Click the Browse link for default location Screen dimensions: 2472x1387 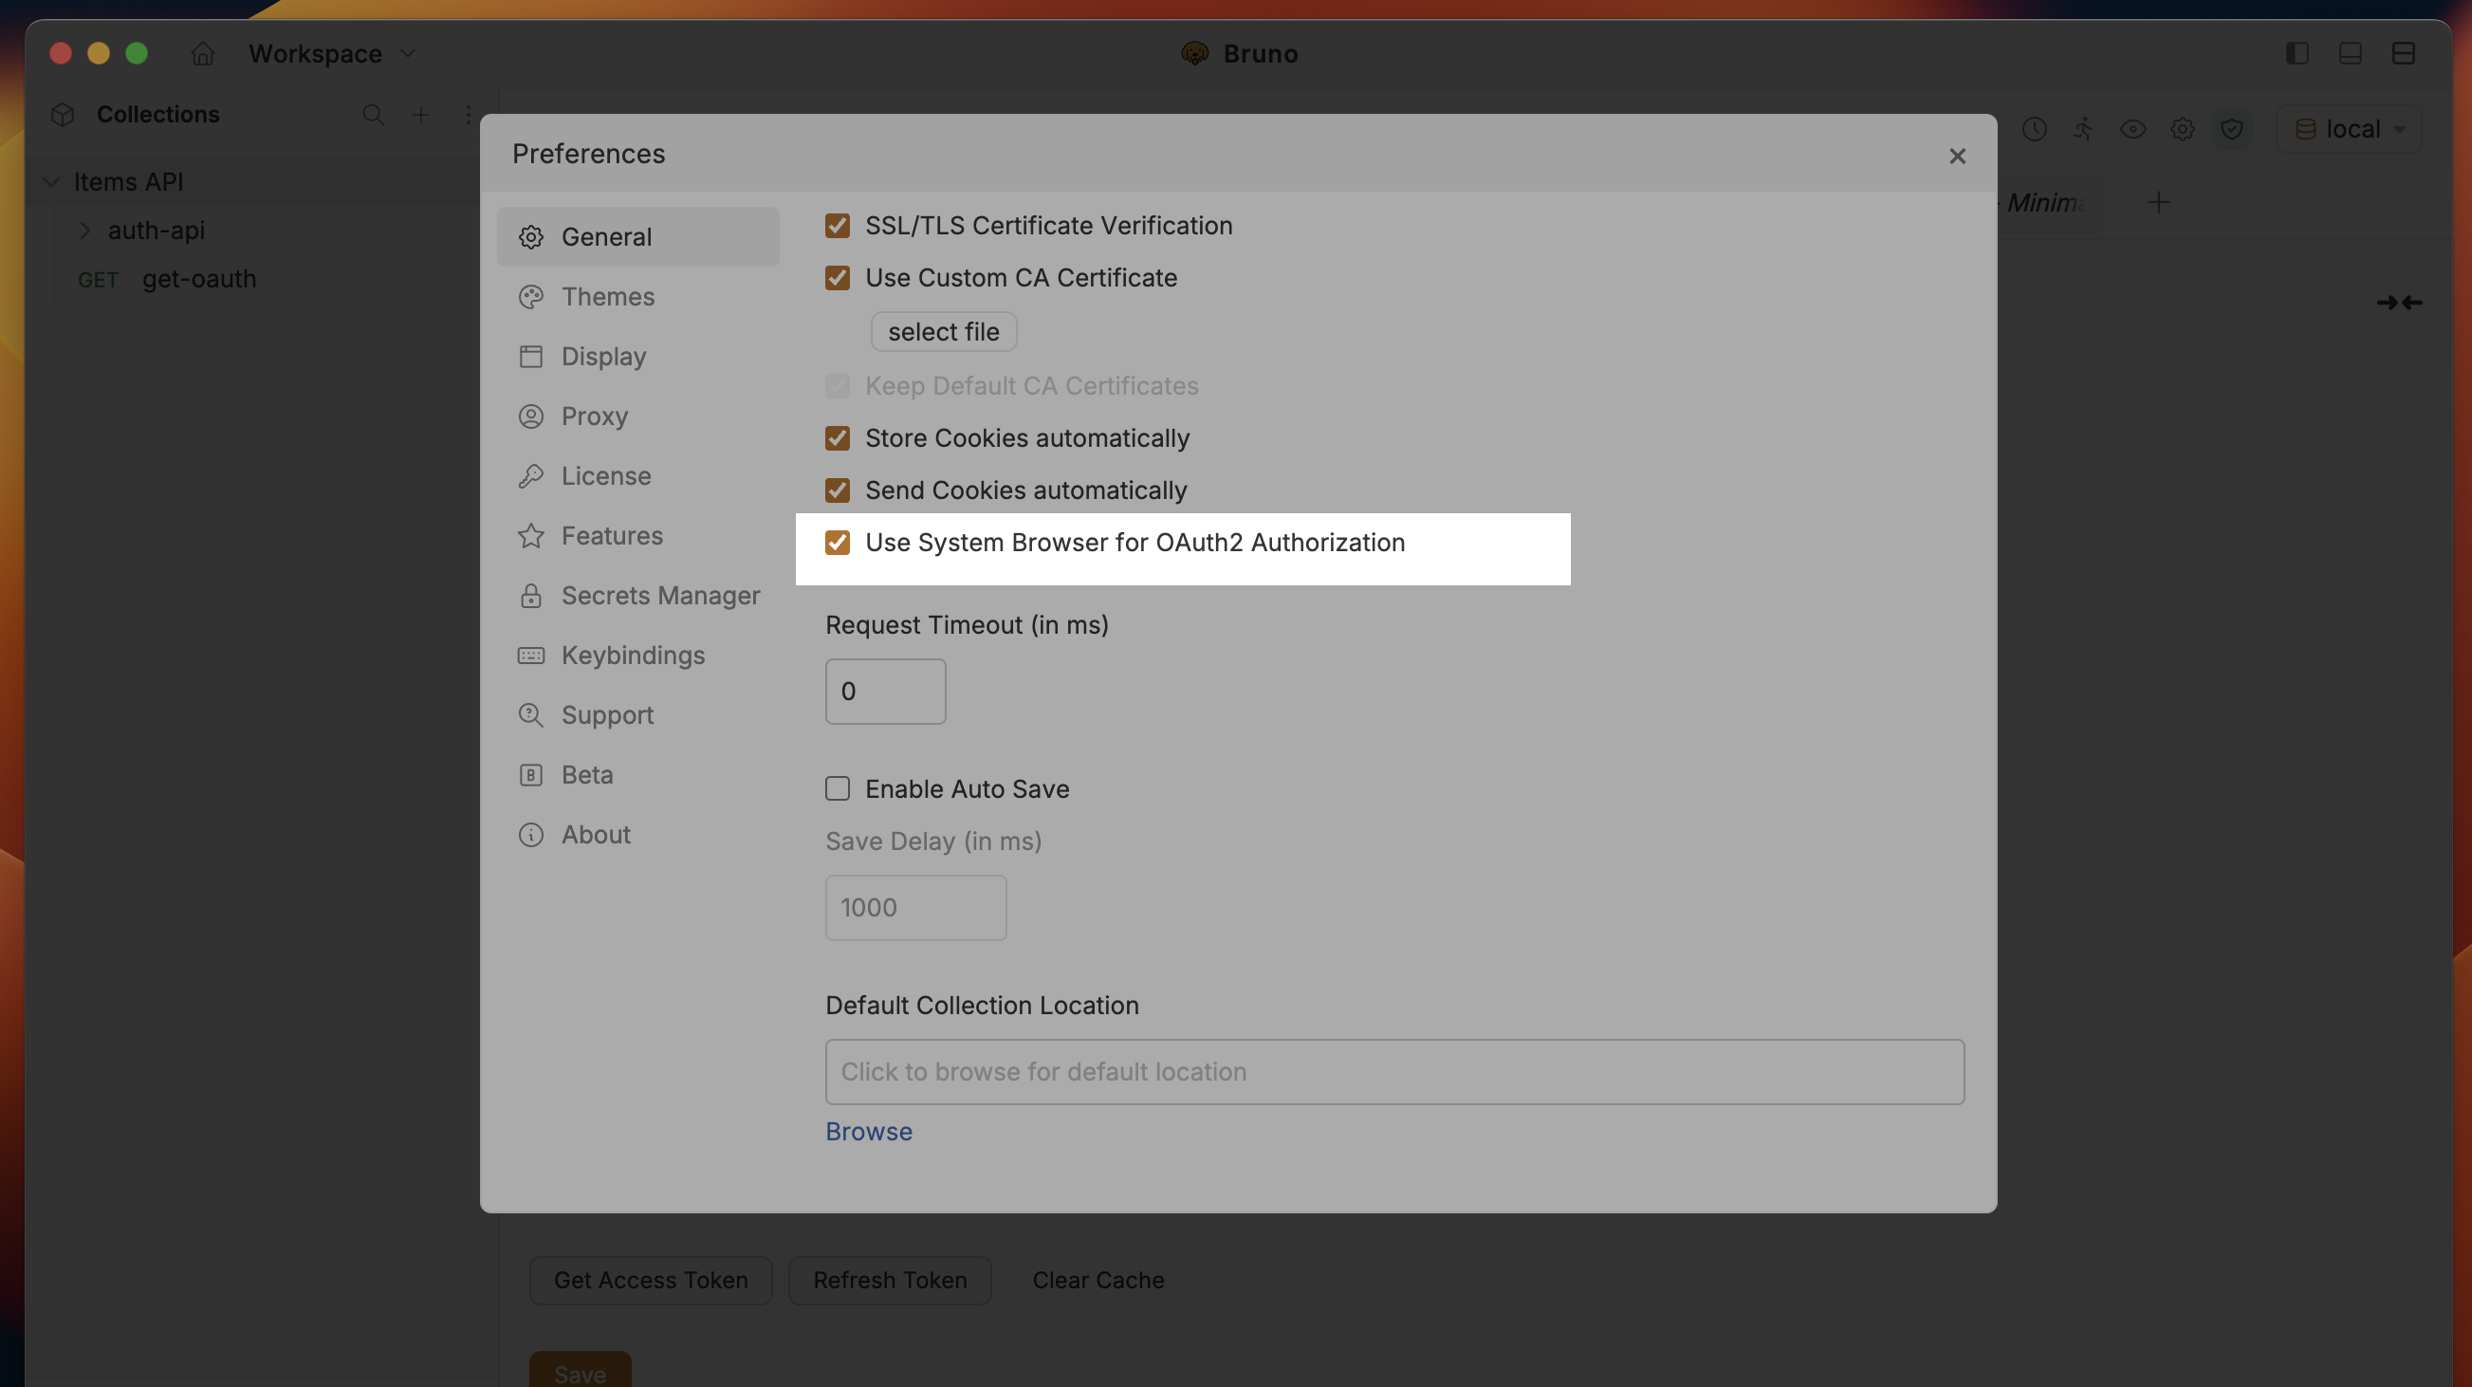click(869, 1131)
